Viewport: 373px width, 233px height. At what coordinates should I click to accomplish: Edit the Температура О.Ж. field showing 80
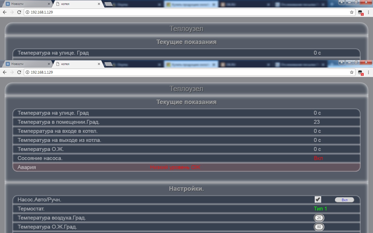pyautogui.click(x=319, y=227)
